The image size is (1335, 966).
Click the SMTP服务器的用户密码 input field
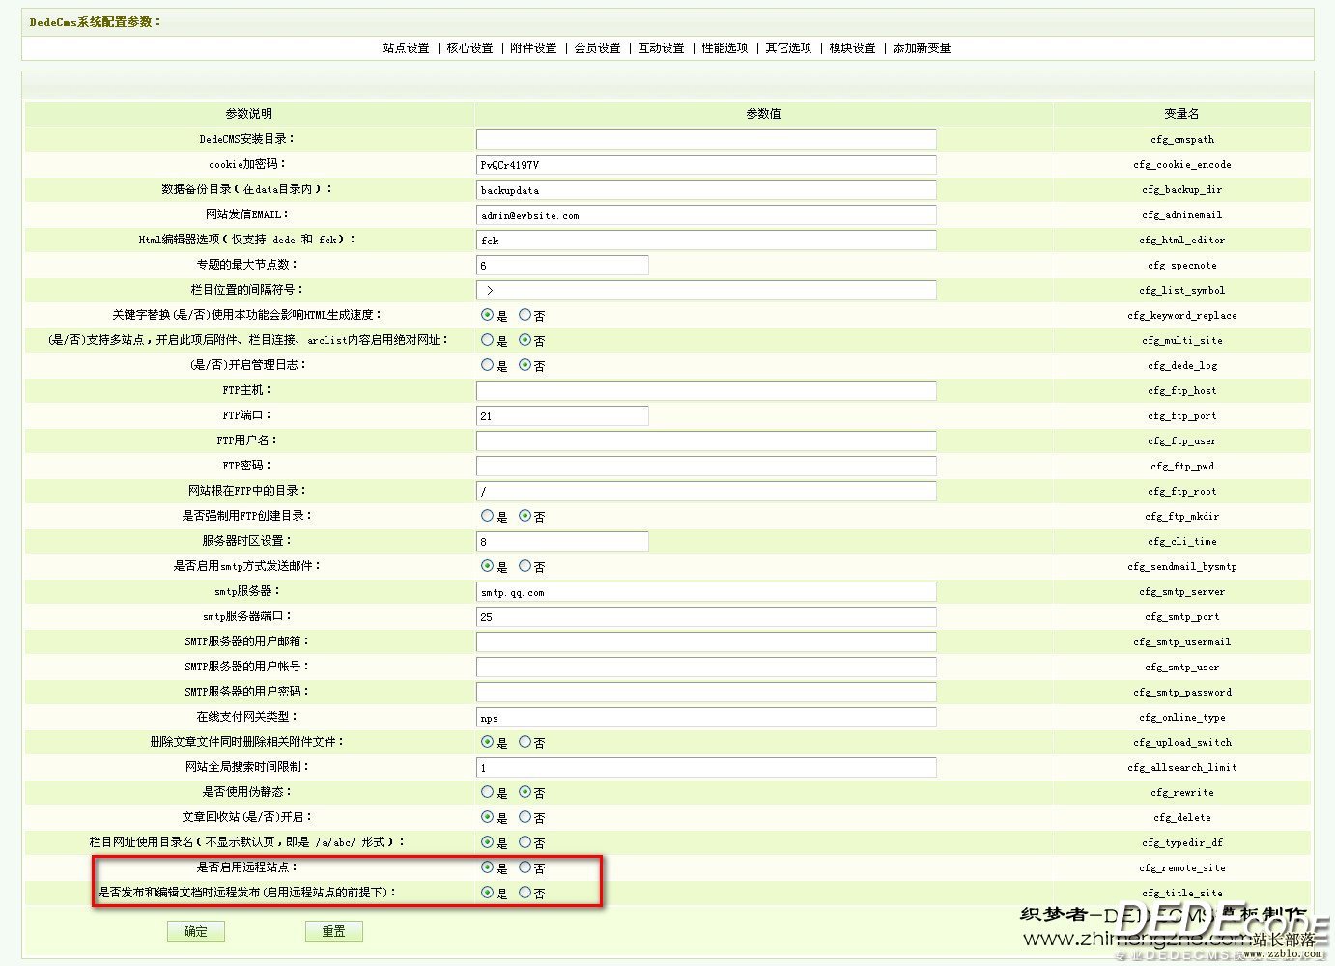point(706,692)
